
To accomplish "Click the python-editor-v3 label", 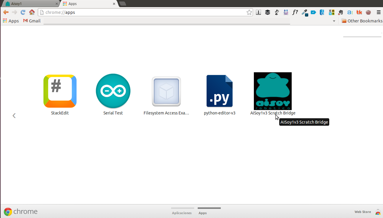I will [220, 113].
